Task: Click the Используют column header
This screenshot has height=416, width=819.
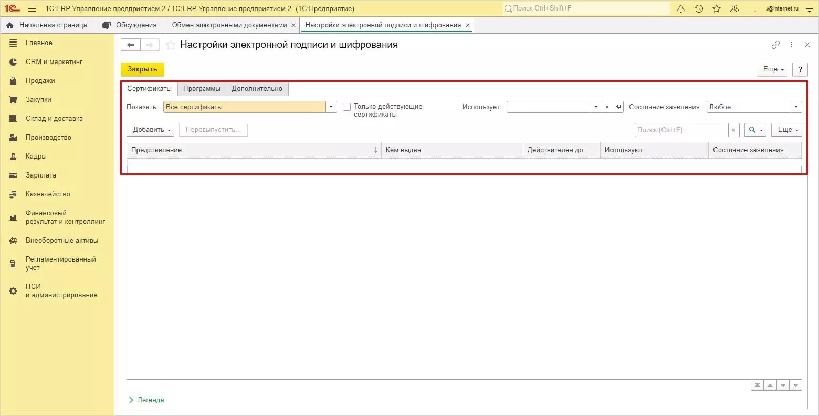Action: coord(654,150)
